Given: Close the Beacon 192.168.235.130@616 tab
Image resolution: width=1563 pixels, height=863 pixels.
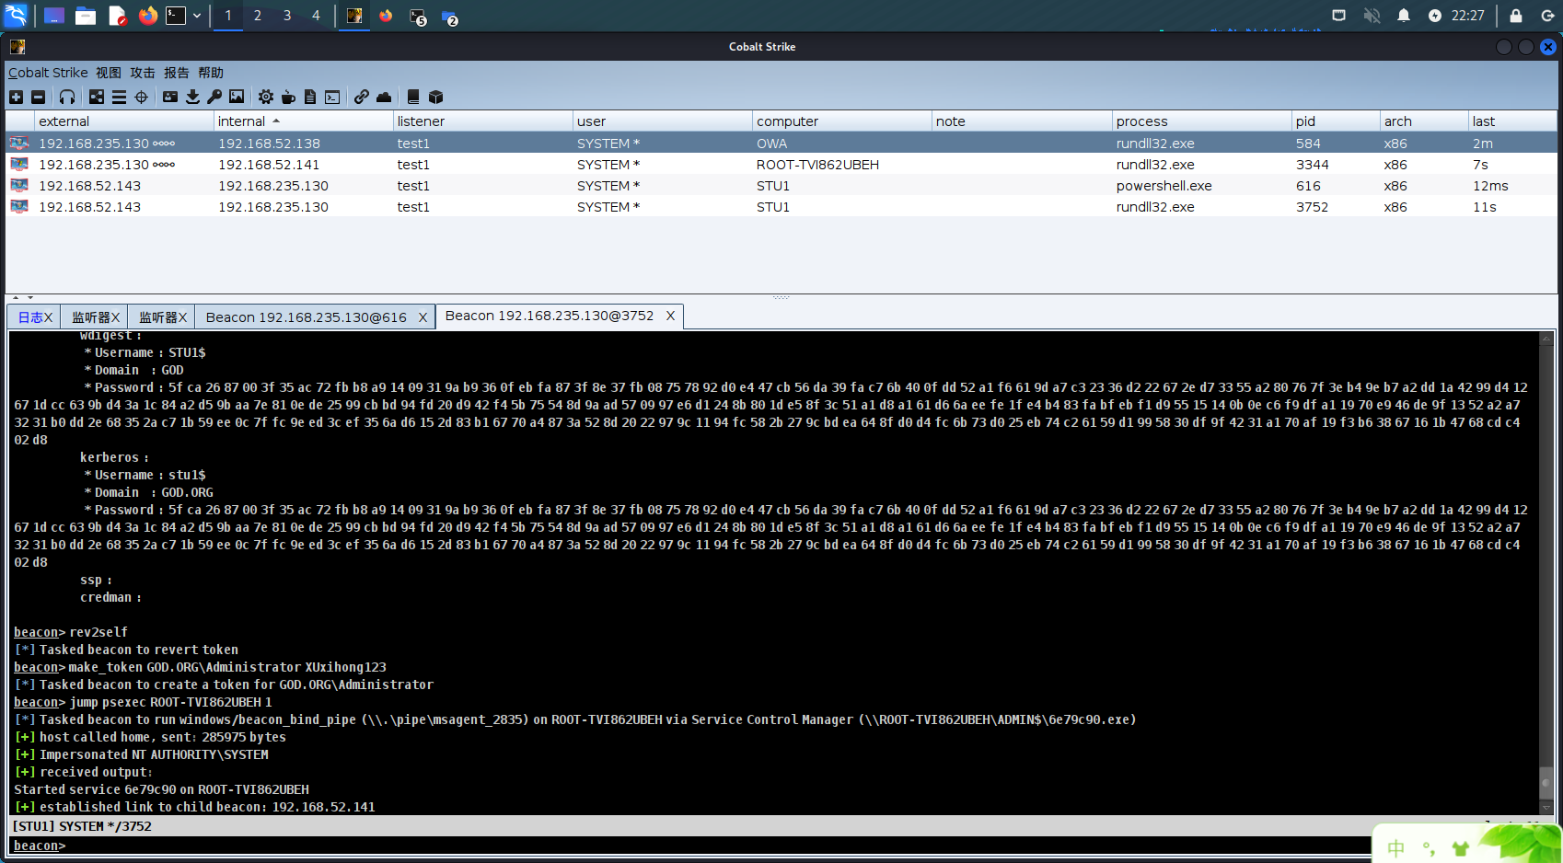Looking at the screenshot, I should (423, 317).
